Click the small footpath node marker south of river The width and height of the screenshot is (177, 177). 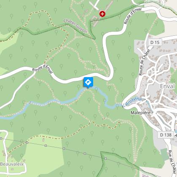104,119
